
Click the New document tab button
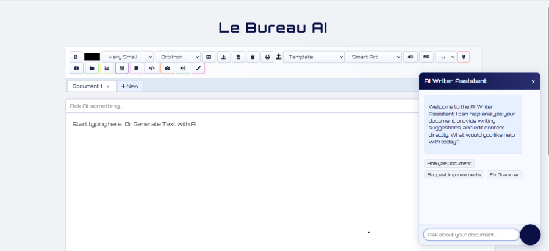pos(130,86)
